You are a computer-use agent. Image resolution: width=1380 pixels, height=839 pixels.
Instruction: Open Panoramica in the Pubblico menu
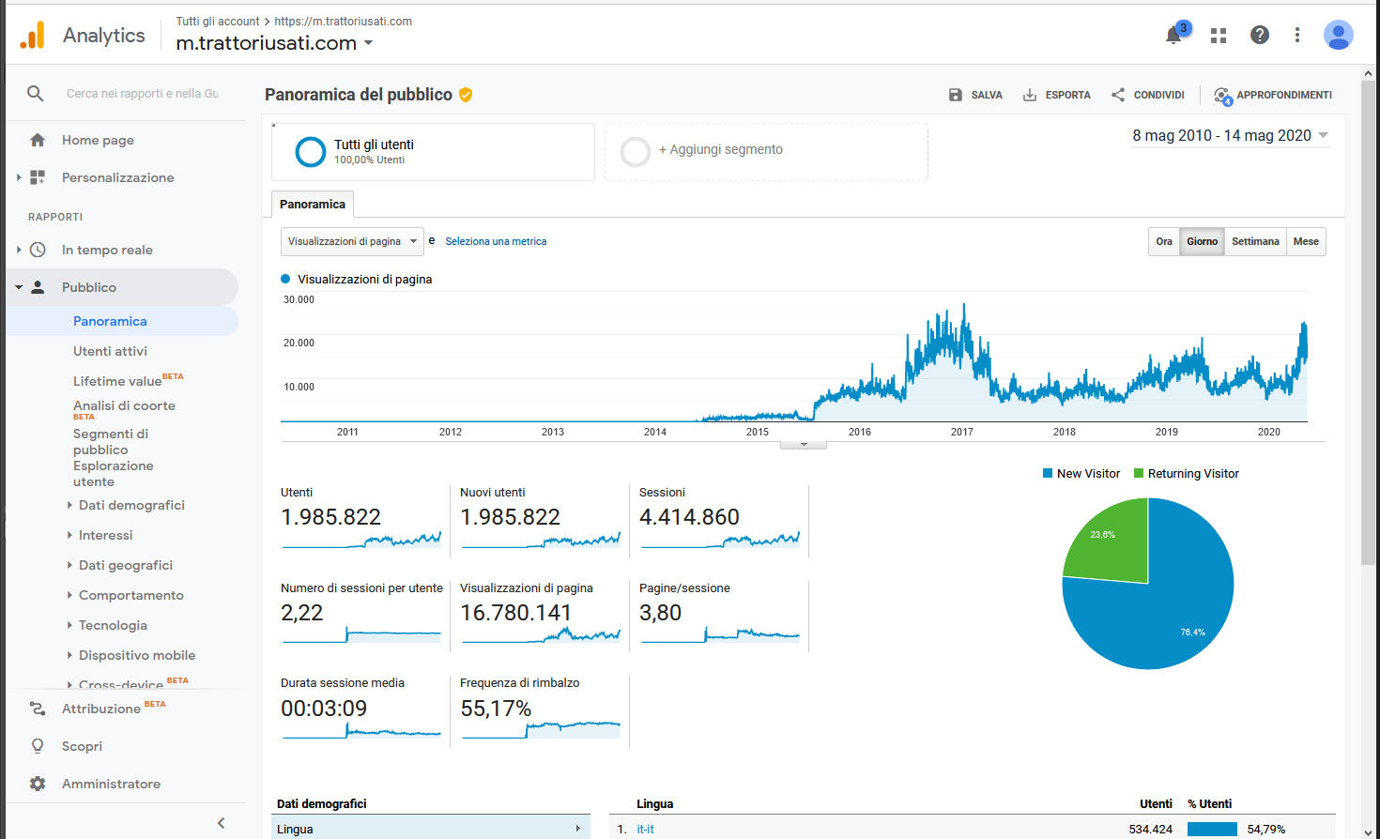click(x=110, y=321)
